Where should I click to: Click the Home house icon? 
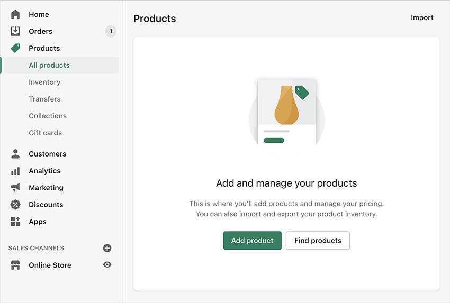15,14
